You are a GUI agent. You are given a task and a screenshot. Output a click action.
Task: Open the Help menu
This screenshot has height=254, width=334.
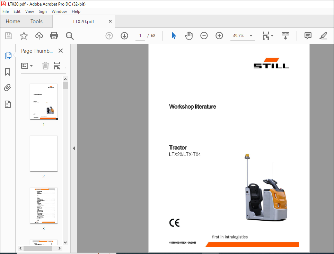click(x=76, y=11)
